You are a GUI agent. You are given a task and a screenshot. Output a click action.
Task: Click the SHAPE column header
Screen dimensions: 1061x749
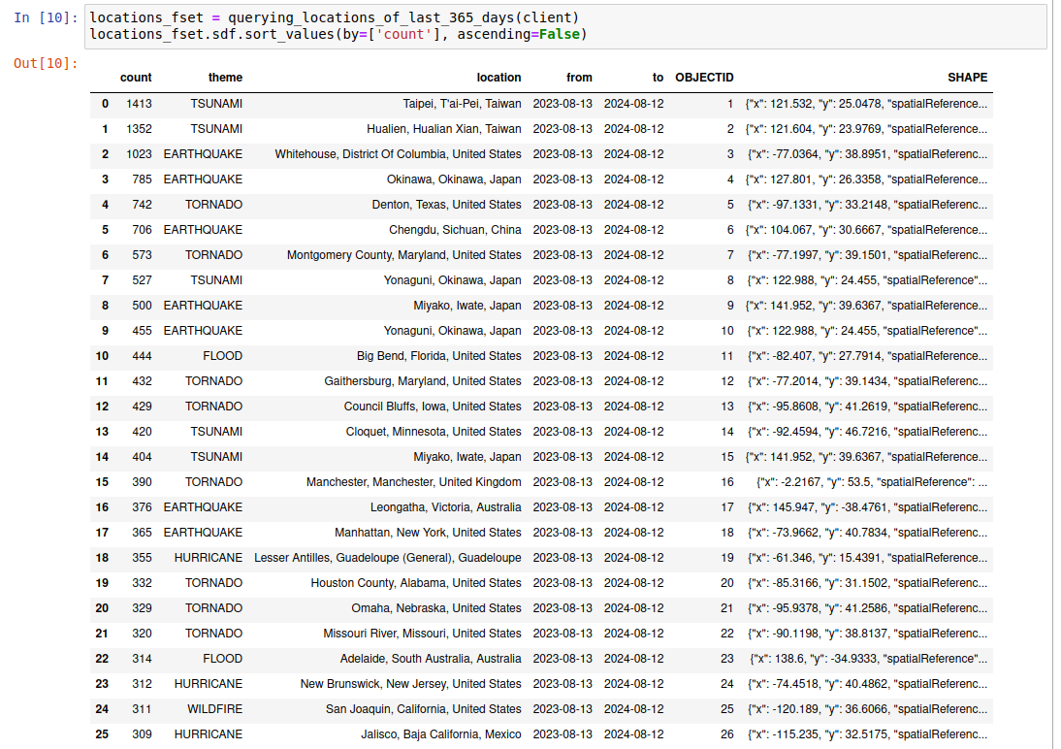pos(967,78)
